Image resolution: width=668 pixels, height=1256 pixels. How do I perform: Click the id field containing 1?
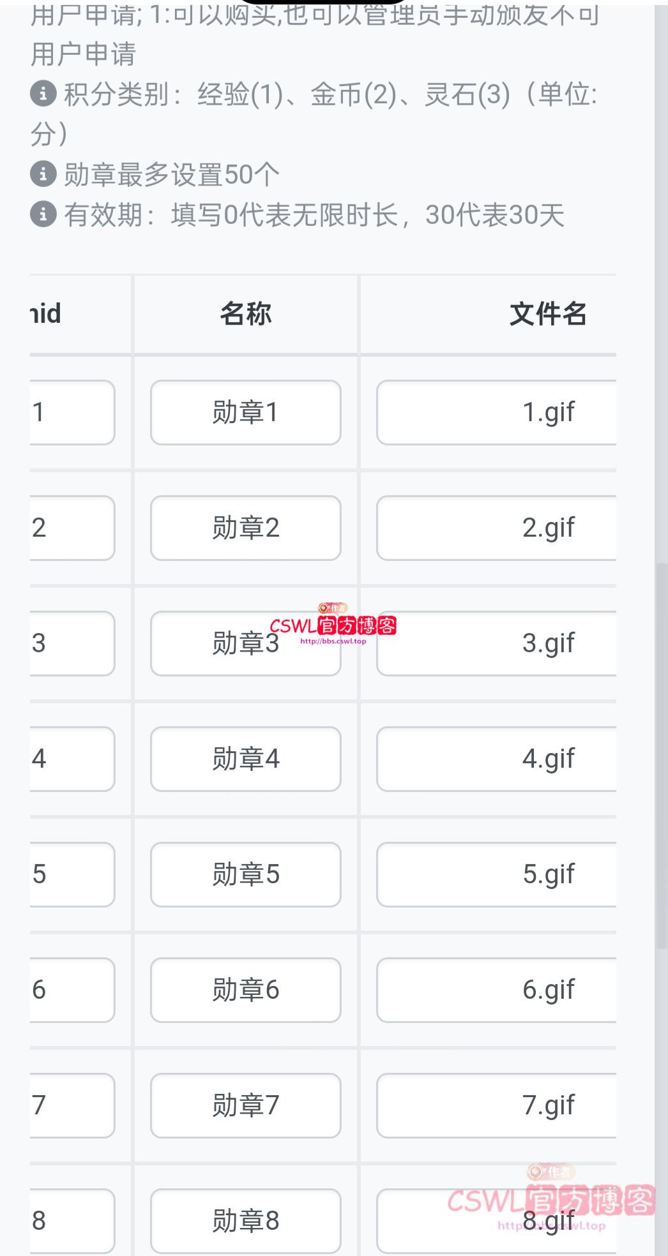(72, 412)
